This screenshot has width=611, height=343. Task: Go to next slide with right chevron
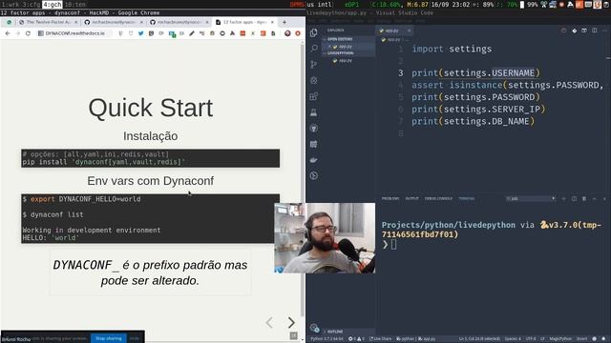coord(291,322)
